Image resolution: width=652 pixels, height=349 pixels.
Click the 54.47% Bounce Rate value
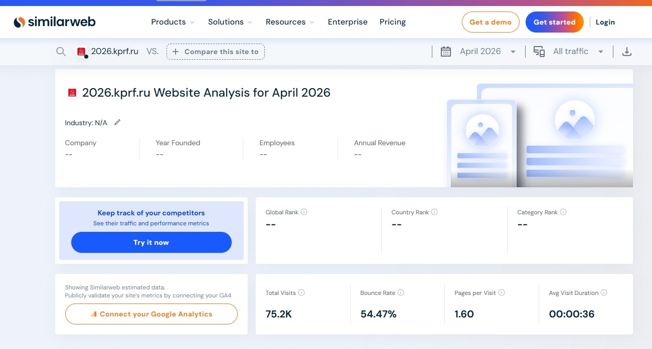click(379, 314)
